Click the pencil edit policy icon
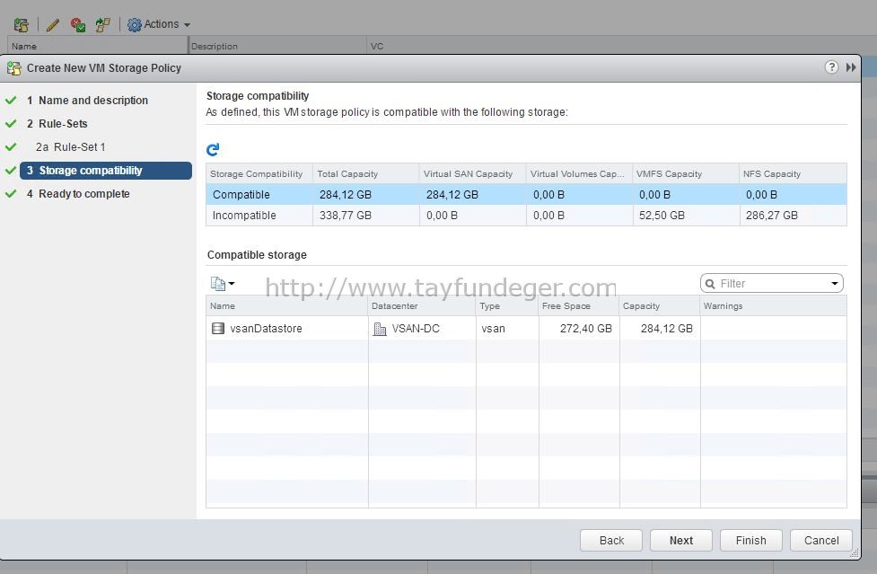The height and width of the screenshot is (574, 877). (53, 24)
